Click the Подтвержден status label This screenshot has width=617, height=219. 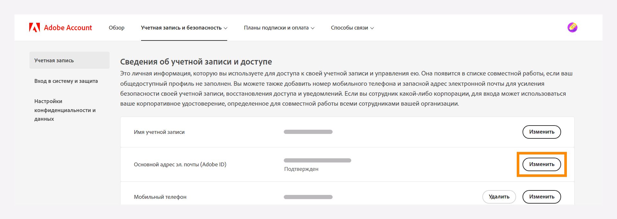pyautogui.click(x=301, y=169)
